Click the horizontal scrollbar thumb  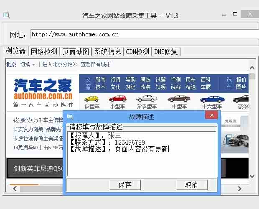[x=41, y=189]
